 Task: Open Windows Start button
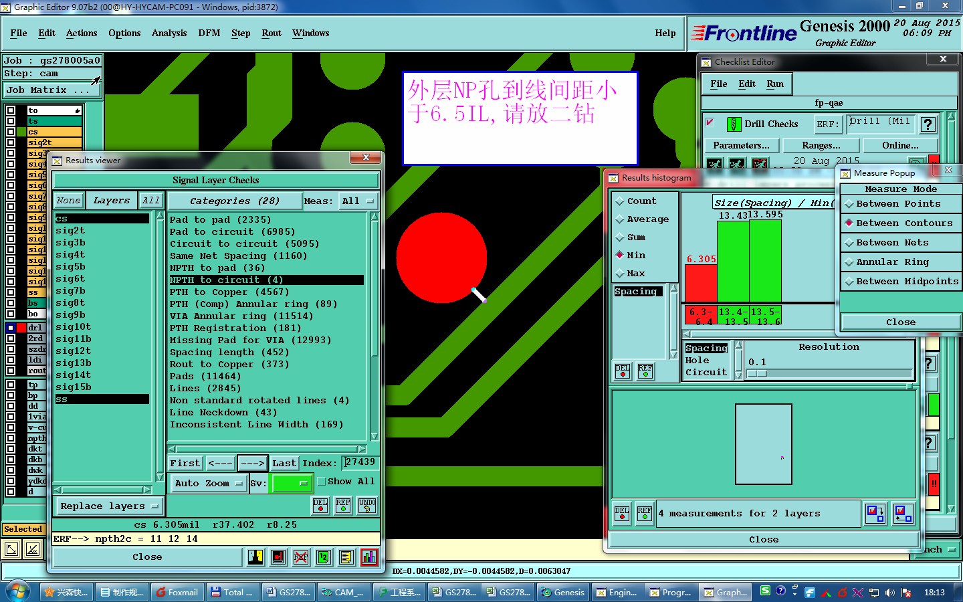pyautogui.click(x=17, y=592)
